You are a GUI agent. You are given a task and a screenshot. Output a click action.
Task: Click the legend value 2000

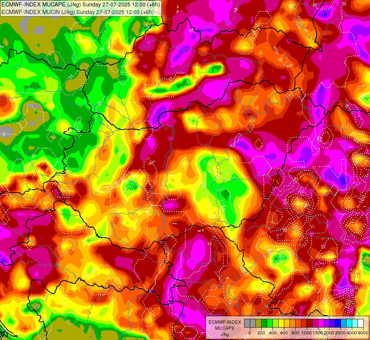(329, 333)
